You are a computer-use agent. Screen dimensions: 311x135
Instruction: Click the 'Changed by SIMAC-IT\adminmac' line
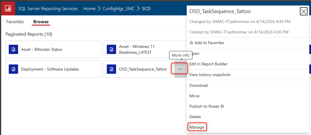tap(240, 21)
